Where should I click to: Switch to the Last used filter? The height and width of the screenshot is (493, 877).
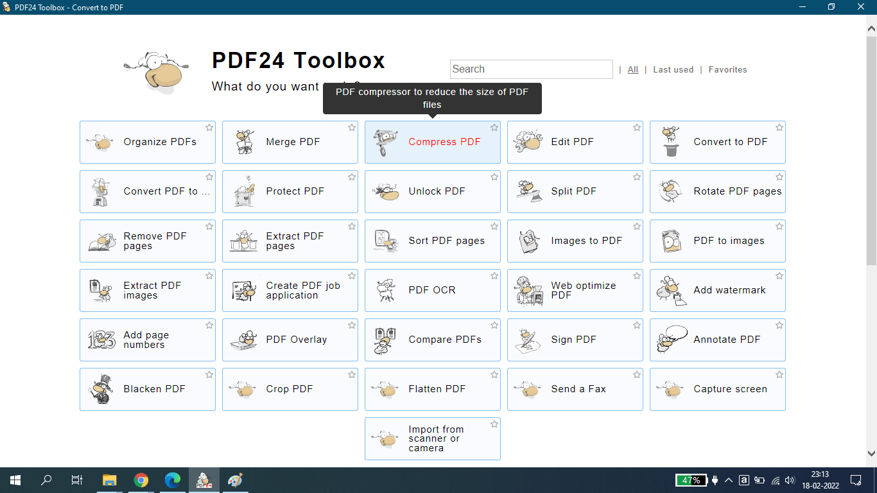[x=673, y=69]
